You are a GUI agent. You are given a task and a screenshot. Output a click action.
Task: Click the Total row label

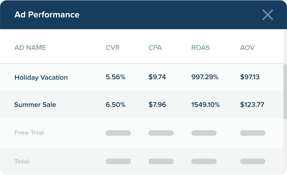pos(22,161)
